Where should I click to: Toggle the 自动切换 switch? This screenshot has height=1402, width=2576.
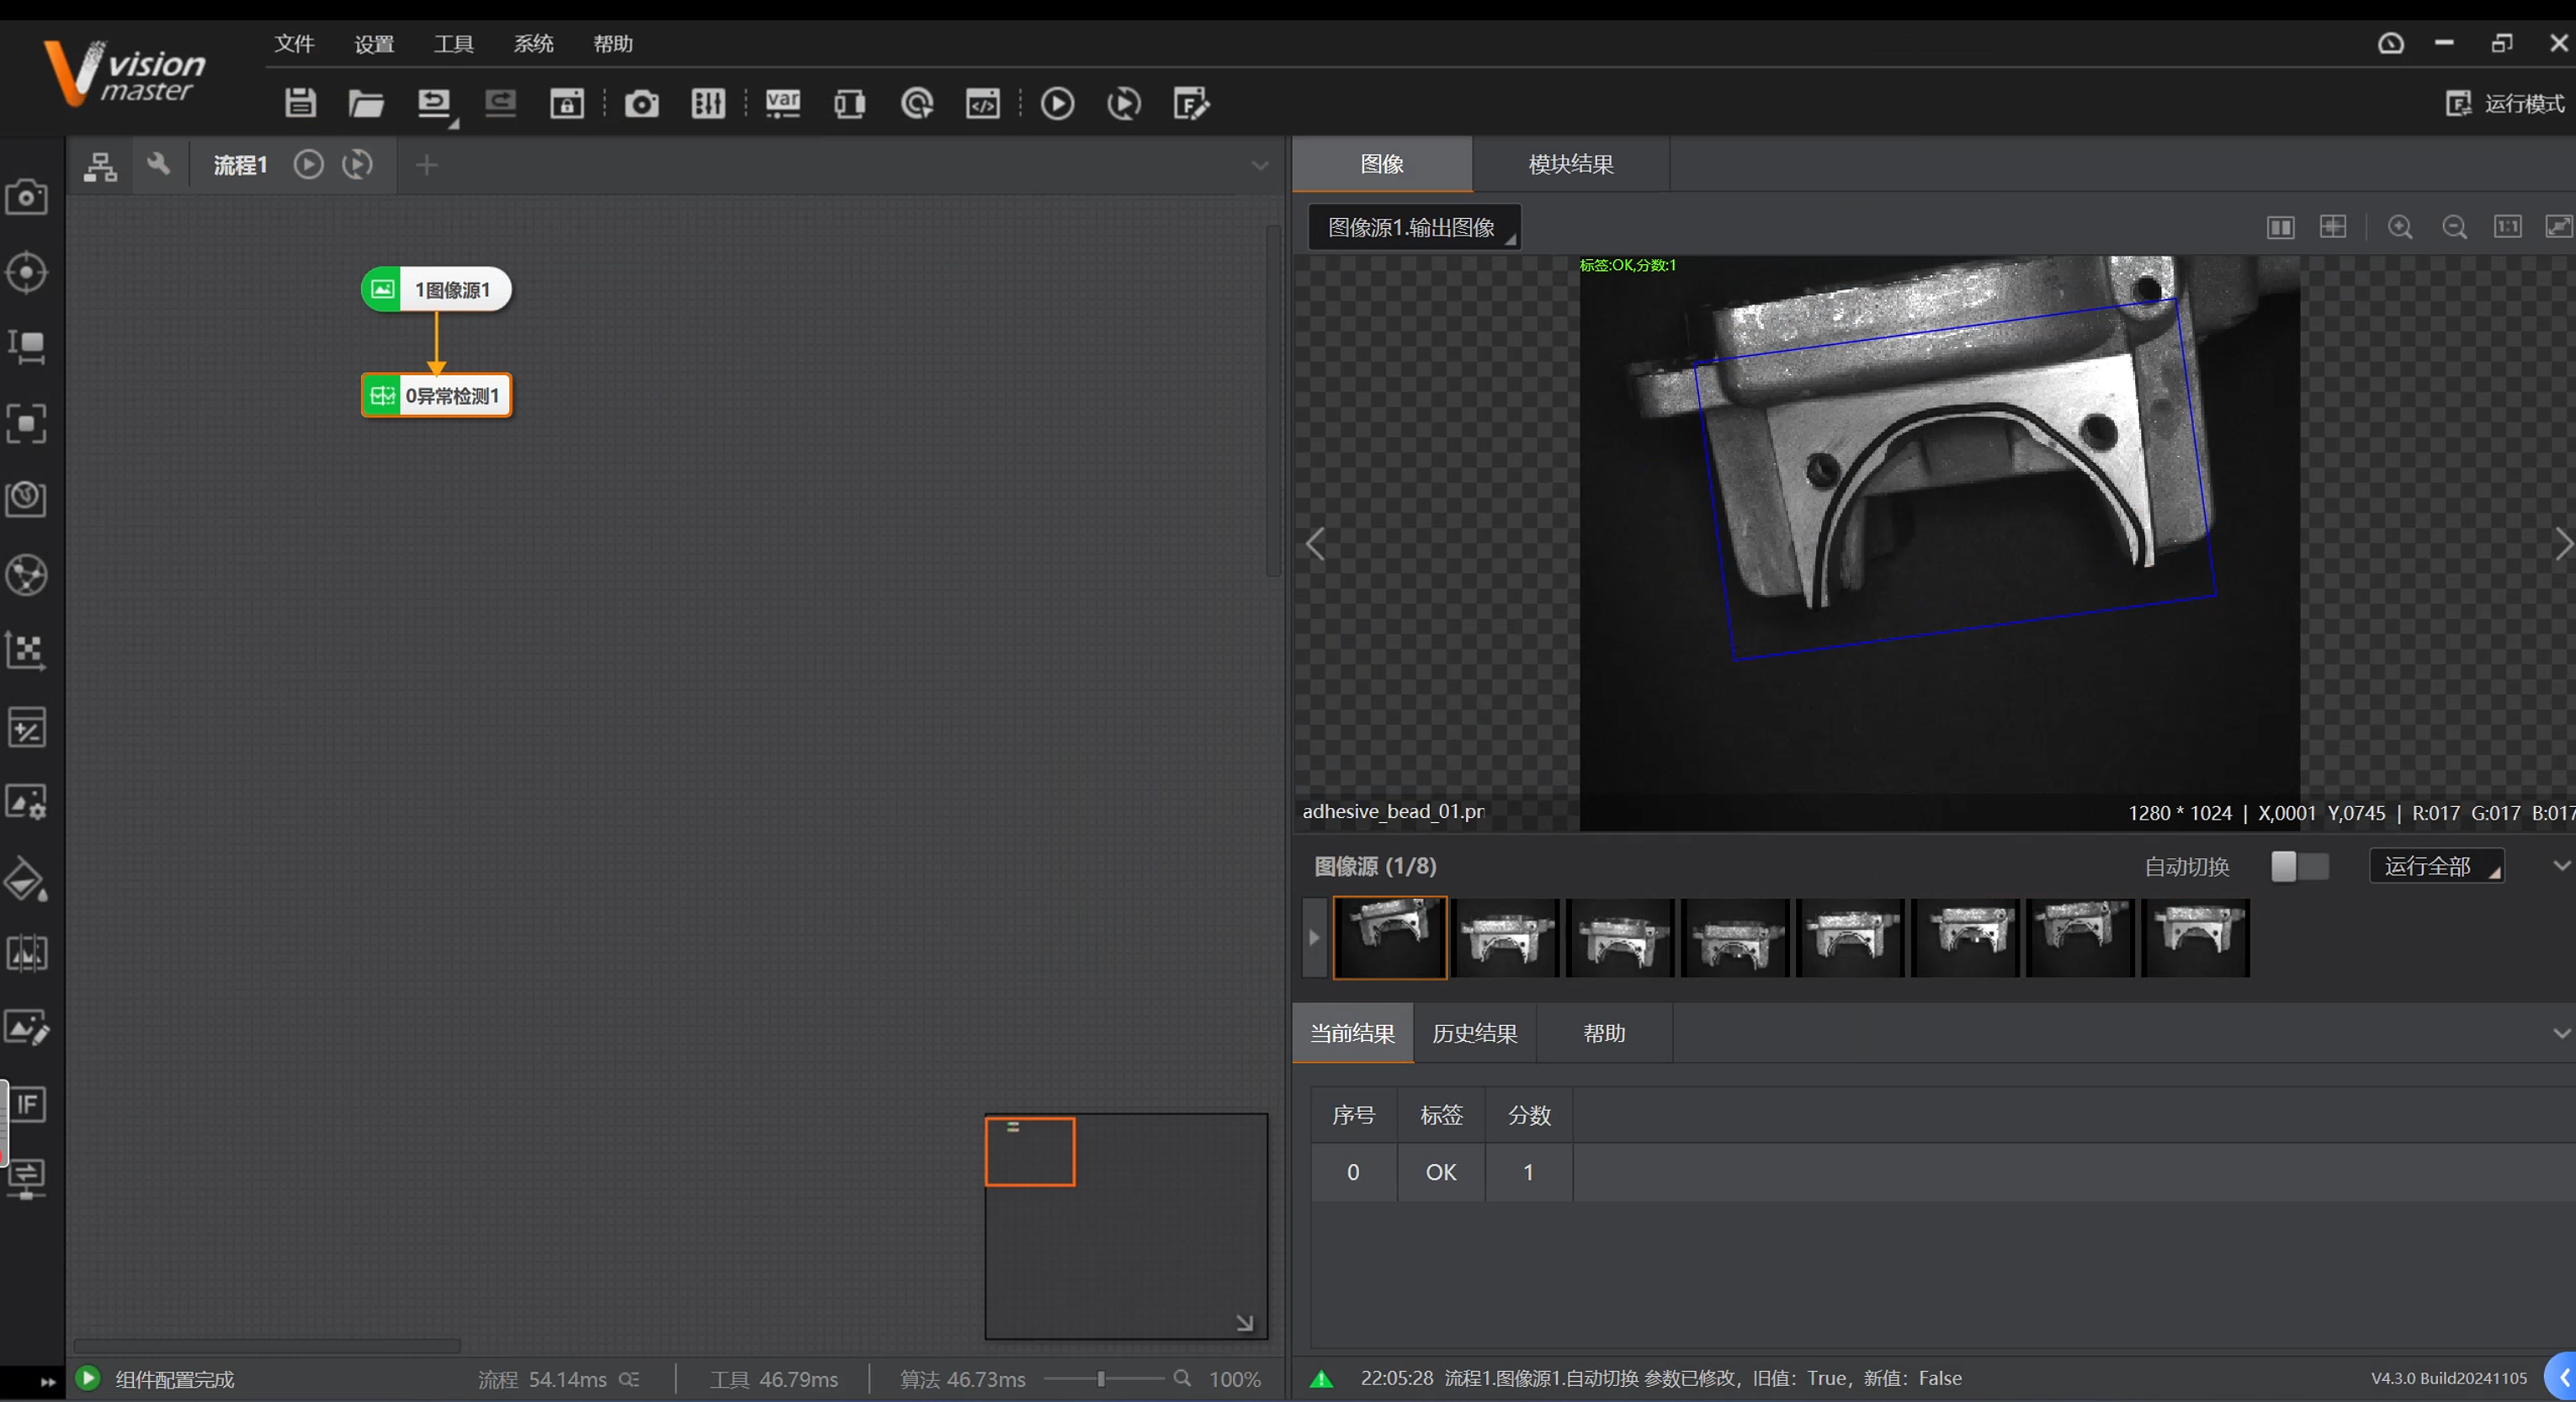pos(2299,866)
